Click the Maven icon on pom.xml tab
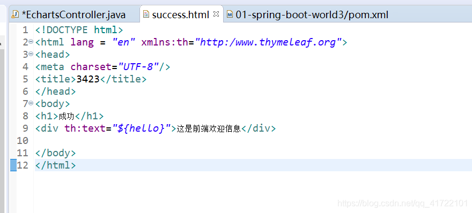Screen dimensions: 472x213 pos(230,14)
